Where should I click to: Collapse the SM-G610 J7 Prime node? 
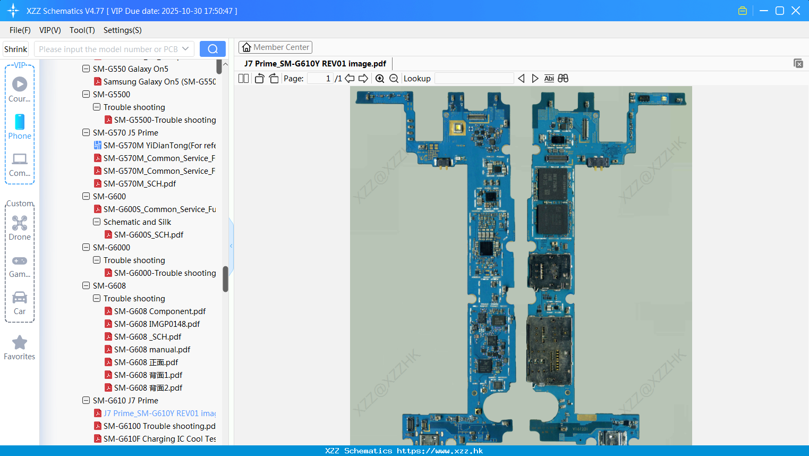coord(86,400)
